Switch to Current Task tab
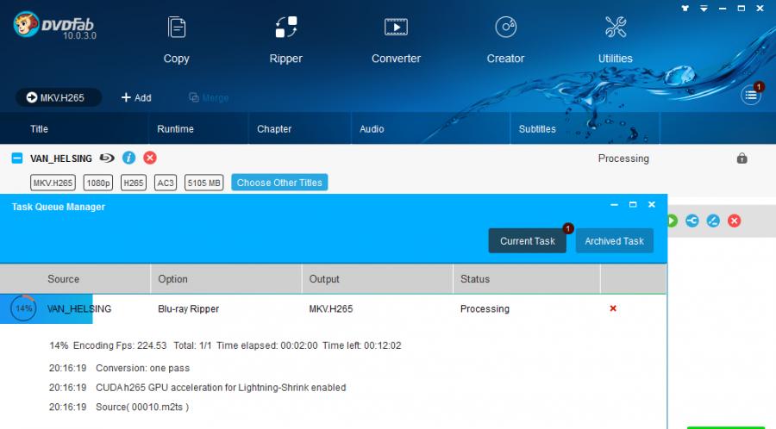Screen dimensions: 776x429 point(527,240)
